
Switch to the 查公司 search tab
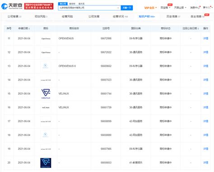[x=63, y=4]
